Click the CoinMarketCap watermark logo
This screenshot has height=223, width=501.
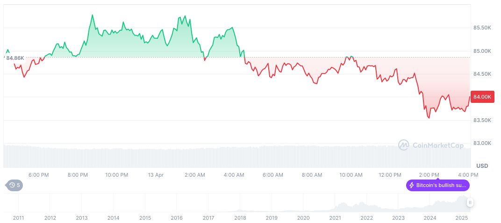click(430, 145)
